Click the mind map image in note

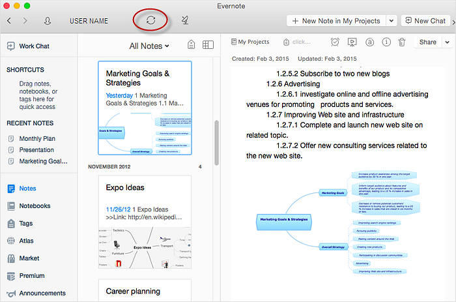(338, 222)
